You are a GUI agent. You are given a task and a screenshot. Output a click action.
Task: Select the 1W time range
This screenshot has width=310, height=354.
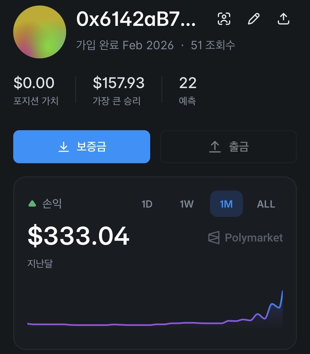tap(187, 204)
